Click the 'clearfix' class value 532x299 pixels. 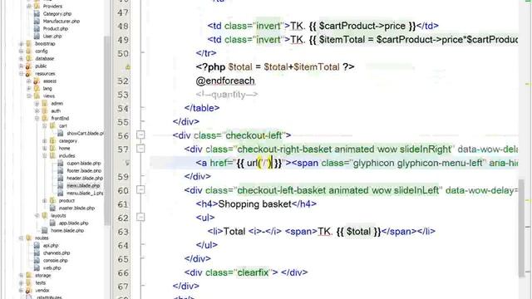click(x=253, y=272)
